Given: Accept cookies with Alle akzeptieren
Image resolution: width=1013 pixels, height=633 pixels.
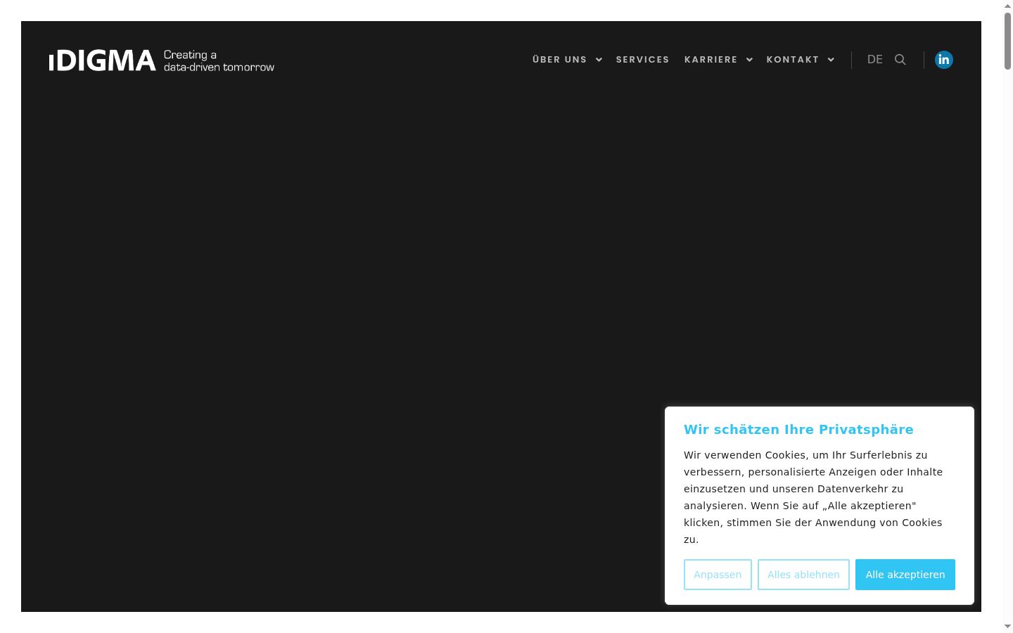Looking at the screenshot, I should [x=905, y=575].
